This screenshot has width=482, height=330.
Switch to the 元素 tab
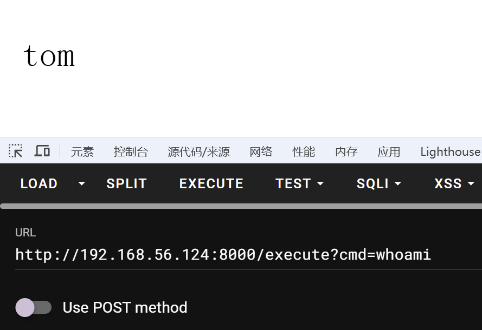pyautogui.click(x=82, y=152)
